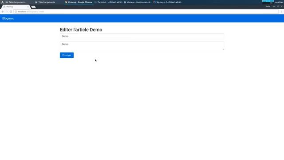Open the Chrome three-dot menu
This screenshot has width=284, height=160.
pos(281,12)
